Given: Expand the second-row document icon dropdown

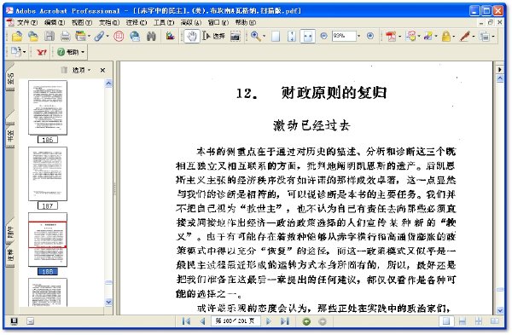Looking at the screenshot, I should [x=25, y=52].
